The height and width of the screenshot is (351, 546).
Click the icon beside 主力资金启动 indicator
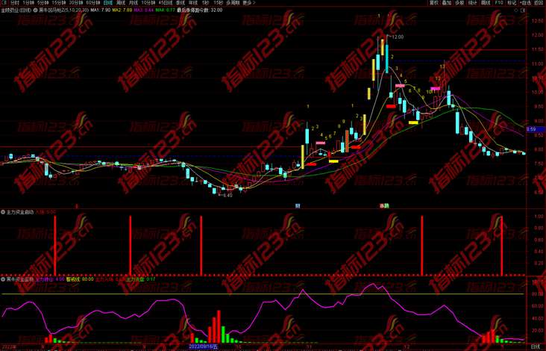[4, 211]
